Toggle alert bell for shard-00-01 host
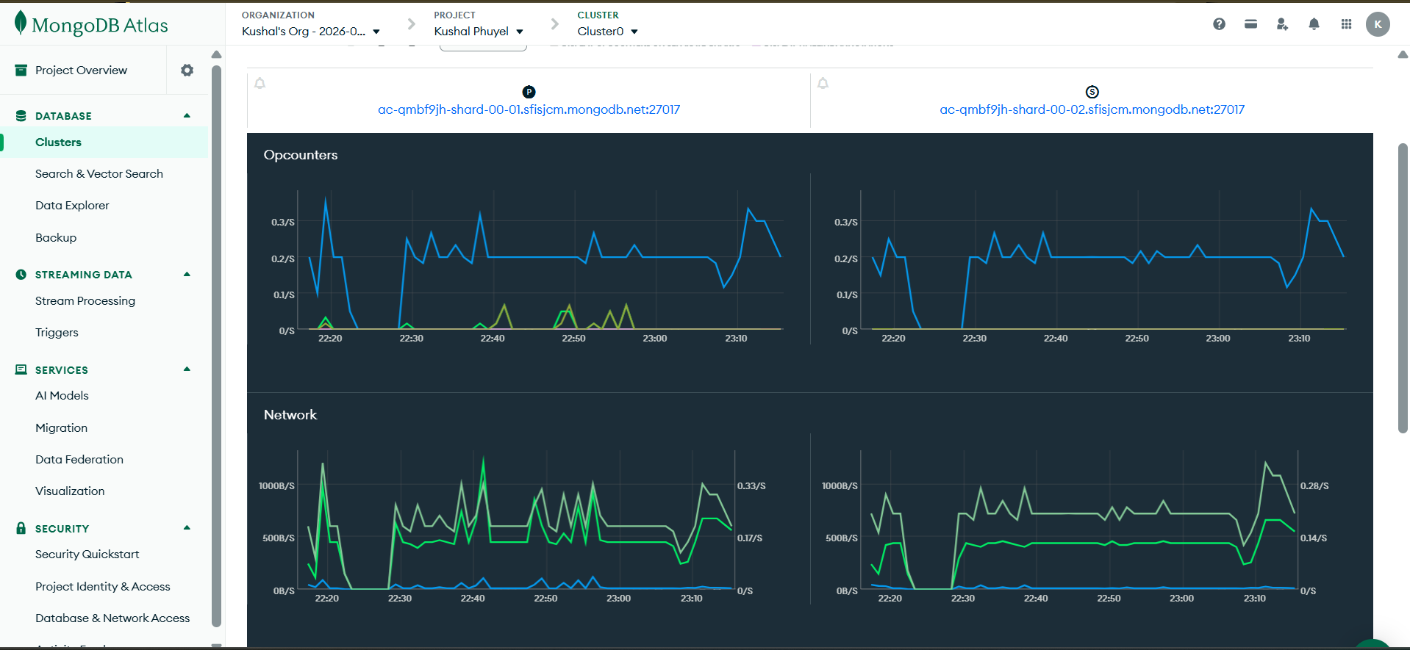Image resolution: width=1410 pixels, height=650 pixels. (x=260, y=84)
